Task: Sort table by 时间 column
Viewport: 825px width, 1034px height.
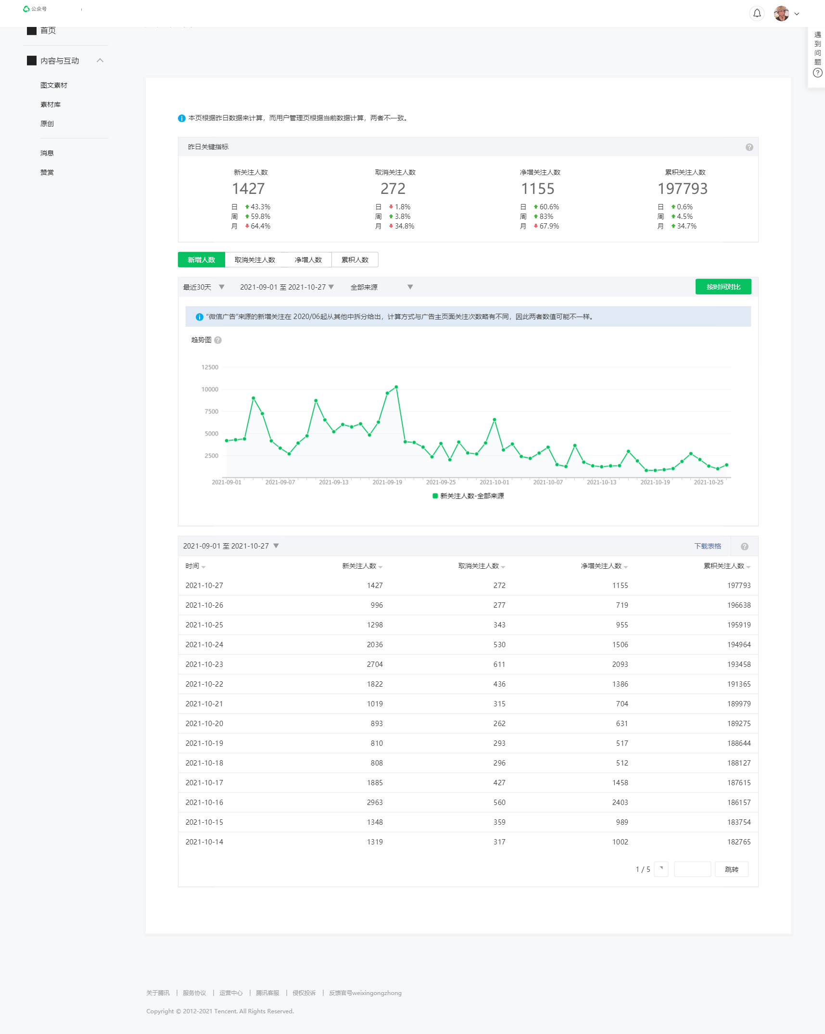Action: [195, 566]
